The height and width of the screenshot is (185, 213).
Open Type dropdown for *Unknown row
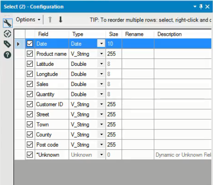coord(101,155)
